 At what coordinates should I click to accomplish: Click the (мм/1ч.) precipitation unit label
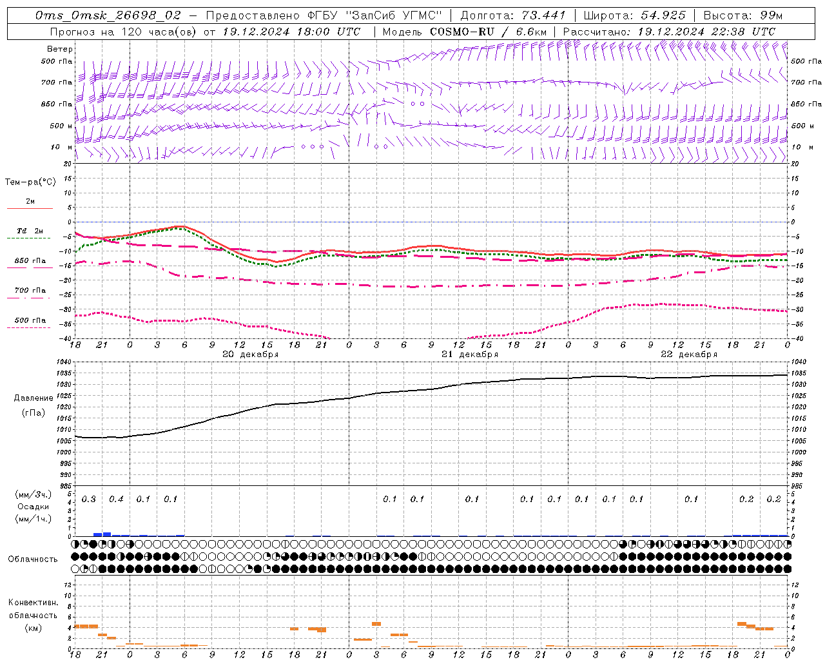coord(34,519)
